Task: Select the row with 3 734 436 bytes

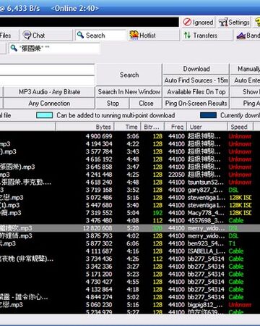Action: [130, 259]
